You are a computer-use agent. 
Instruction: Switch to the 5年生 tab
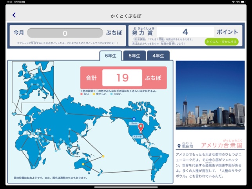tap(134, 56)
